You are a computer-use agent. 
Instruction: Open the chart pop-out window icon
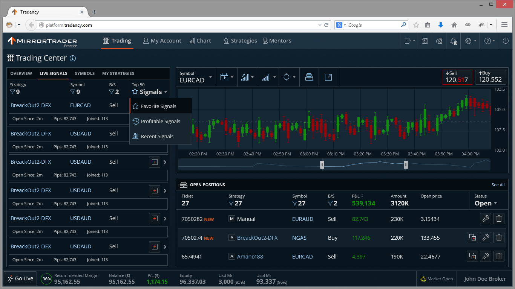tap(328, 77)
